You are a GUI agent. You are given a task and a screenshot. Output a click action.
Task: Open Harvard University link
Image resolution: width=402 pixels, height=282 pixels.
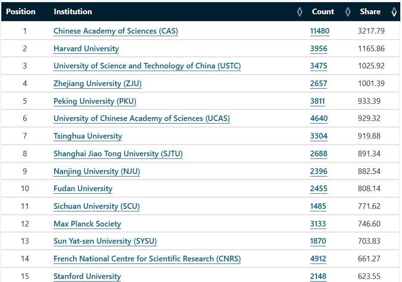coord(86,49)
